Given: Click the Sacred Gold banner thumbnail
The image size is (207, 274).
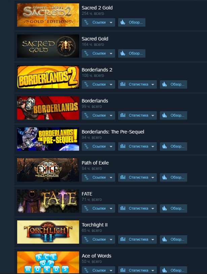Looking at the screenshot, I should [x=48, y=46].
